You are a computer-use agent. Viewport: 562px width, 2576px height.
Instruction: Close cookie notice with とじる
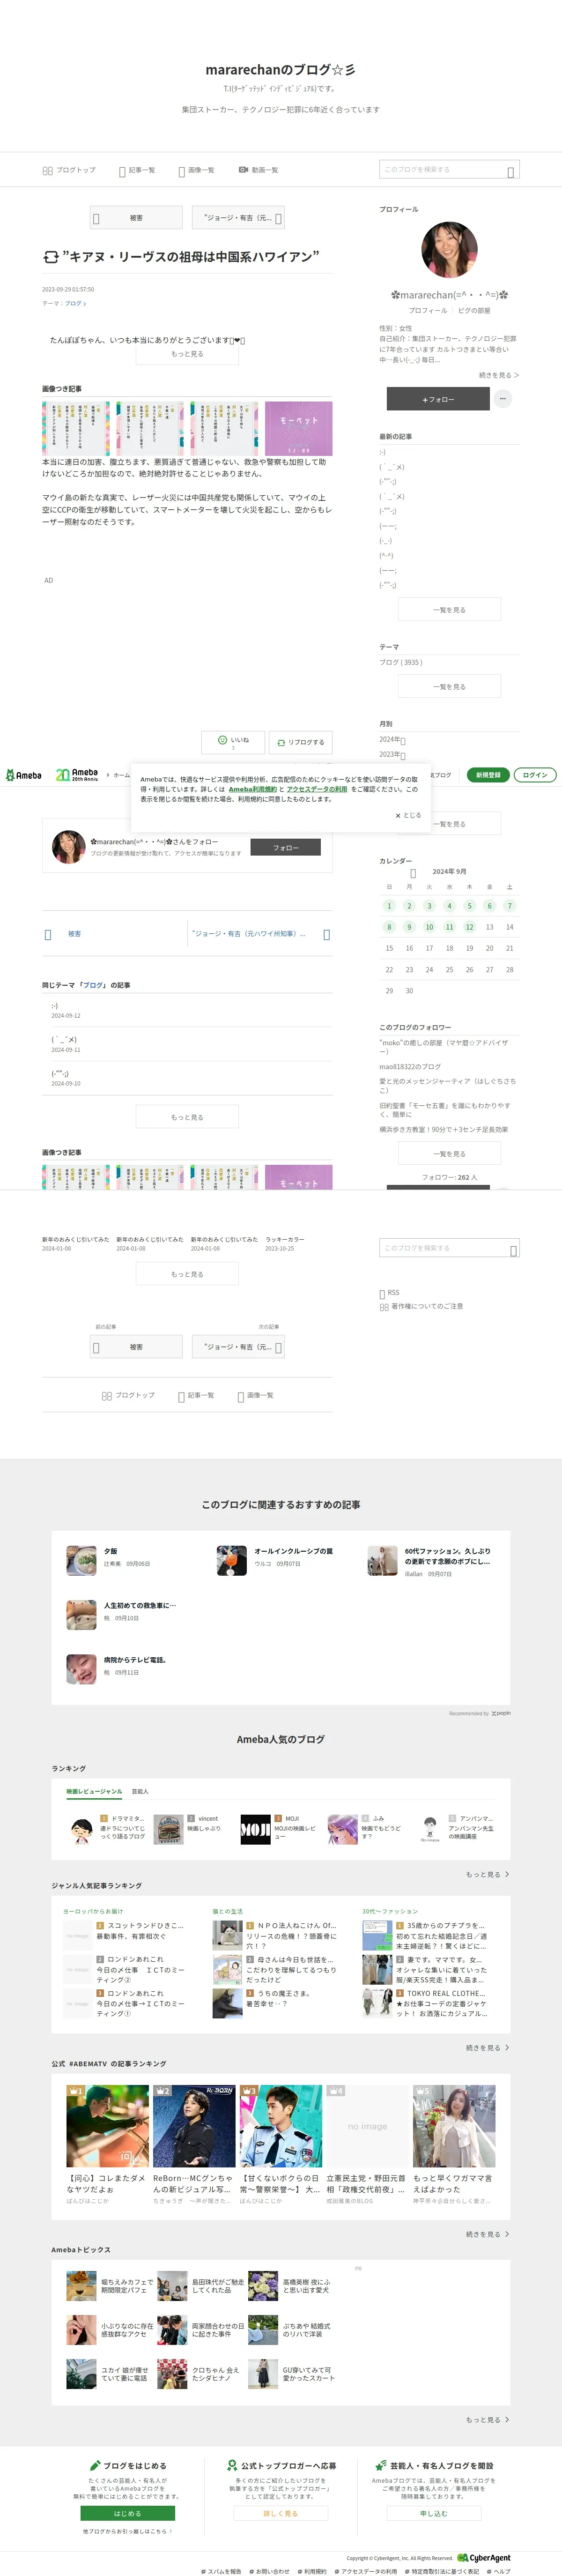point(408,815)
